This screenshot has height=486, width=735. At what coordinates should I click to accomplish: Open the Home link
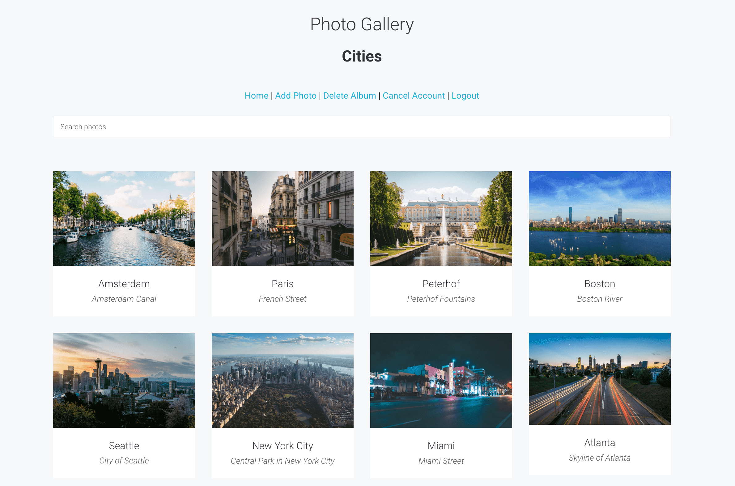pos(257,96)
